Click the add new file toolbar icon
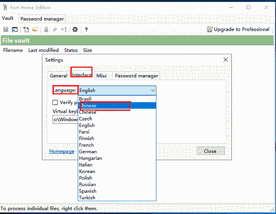Screen dimensions: 276x214 [x=26, y=29]
